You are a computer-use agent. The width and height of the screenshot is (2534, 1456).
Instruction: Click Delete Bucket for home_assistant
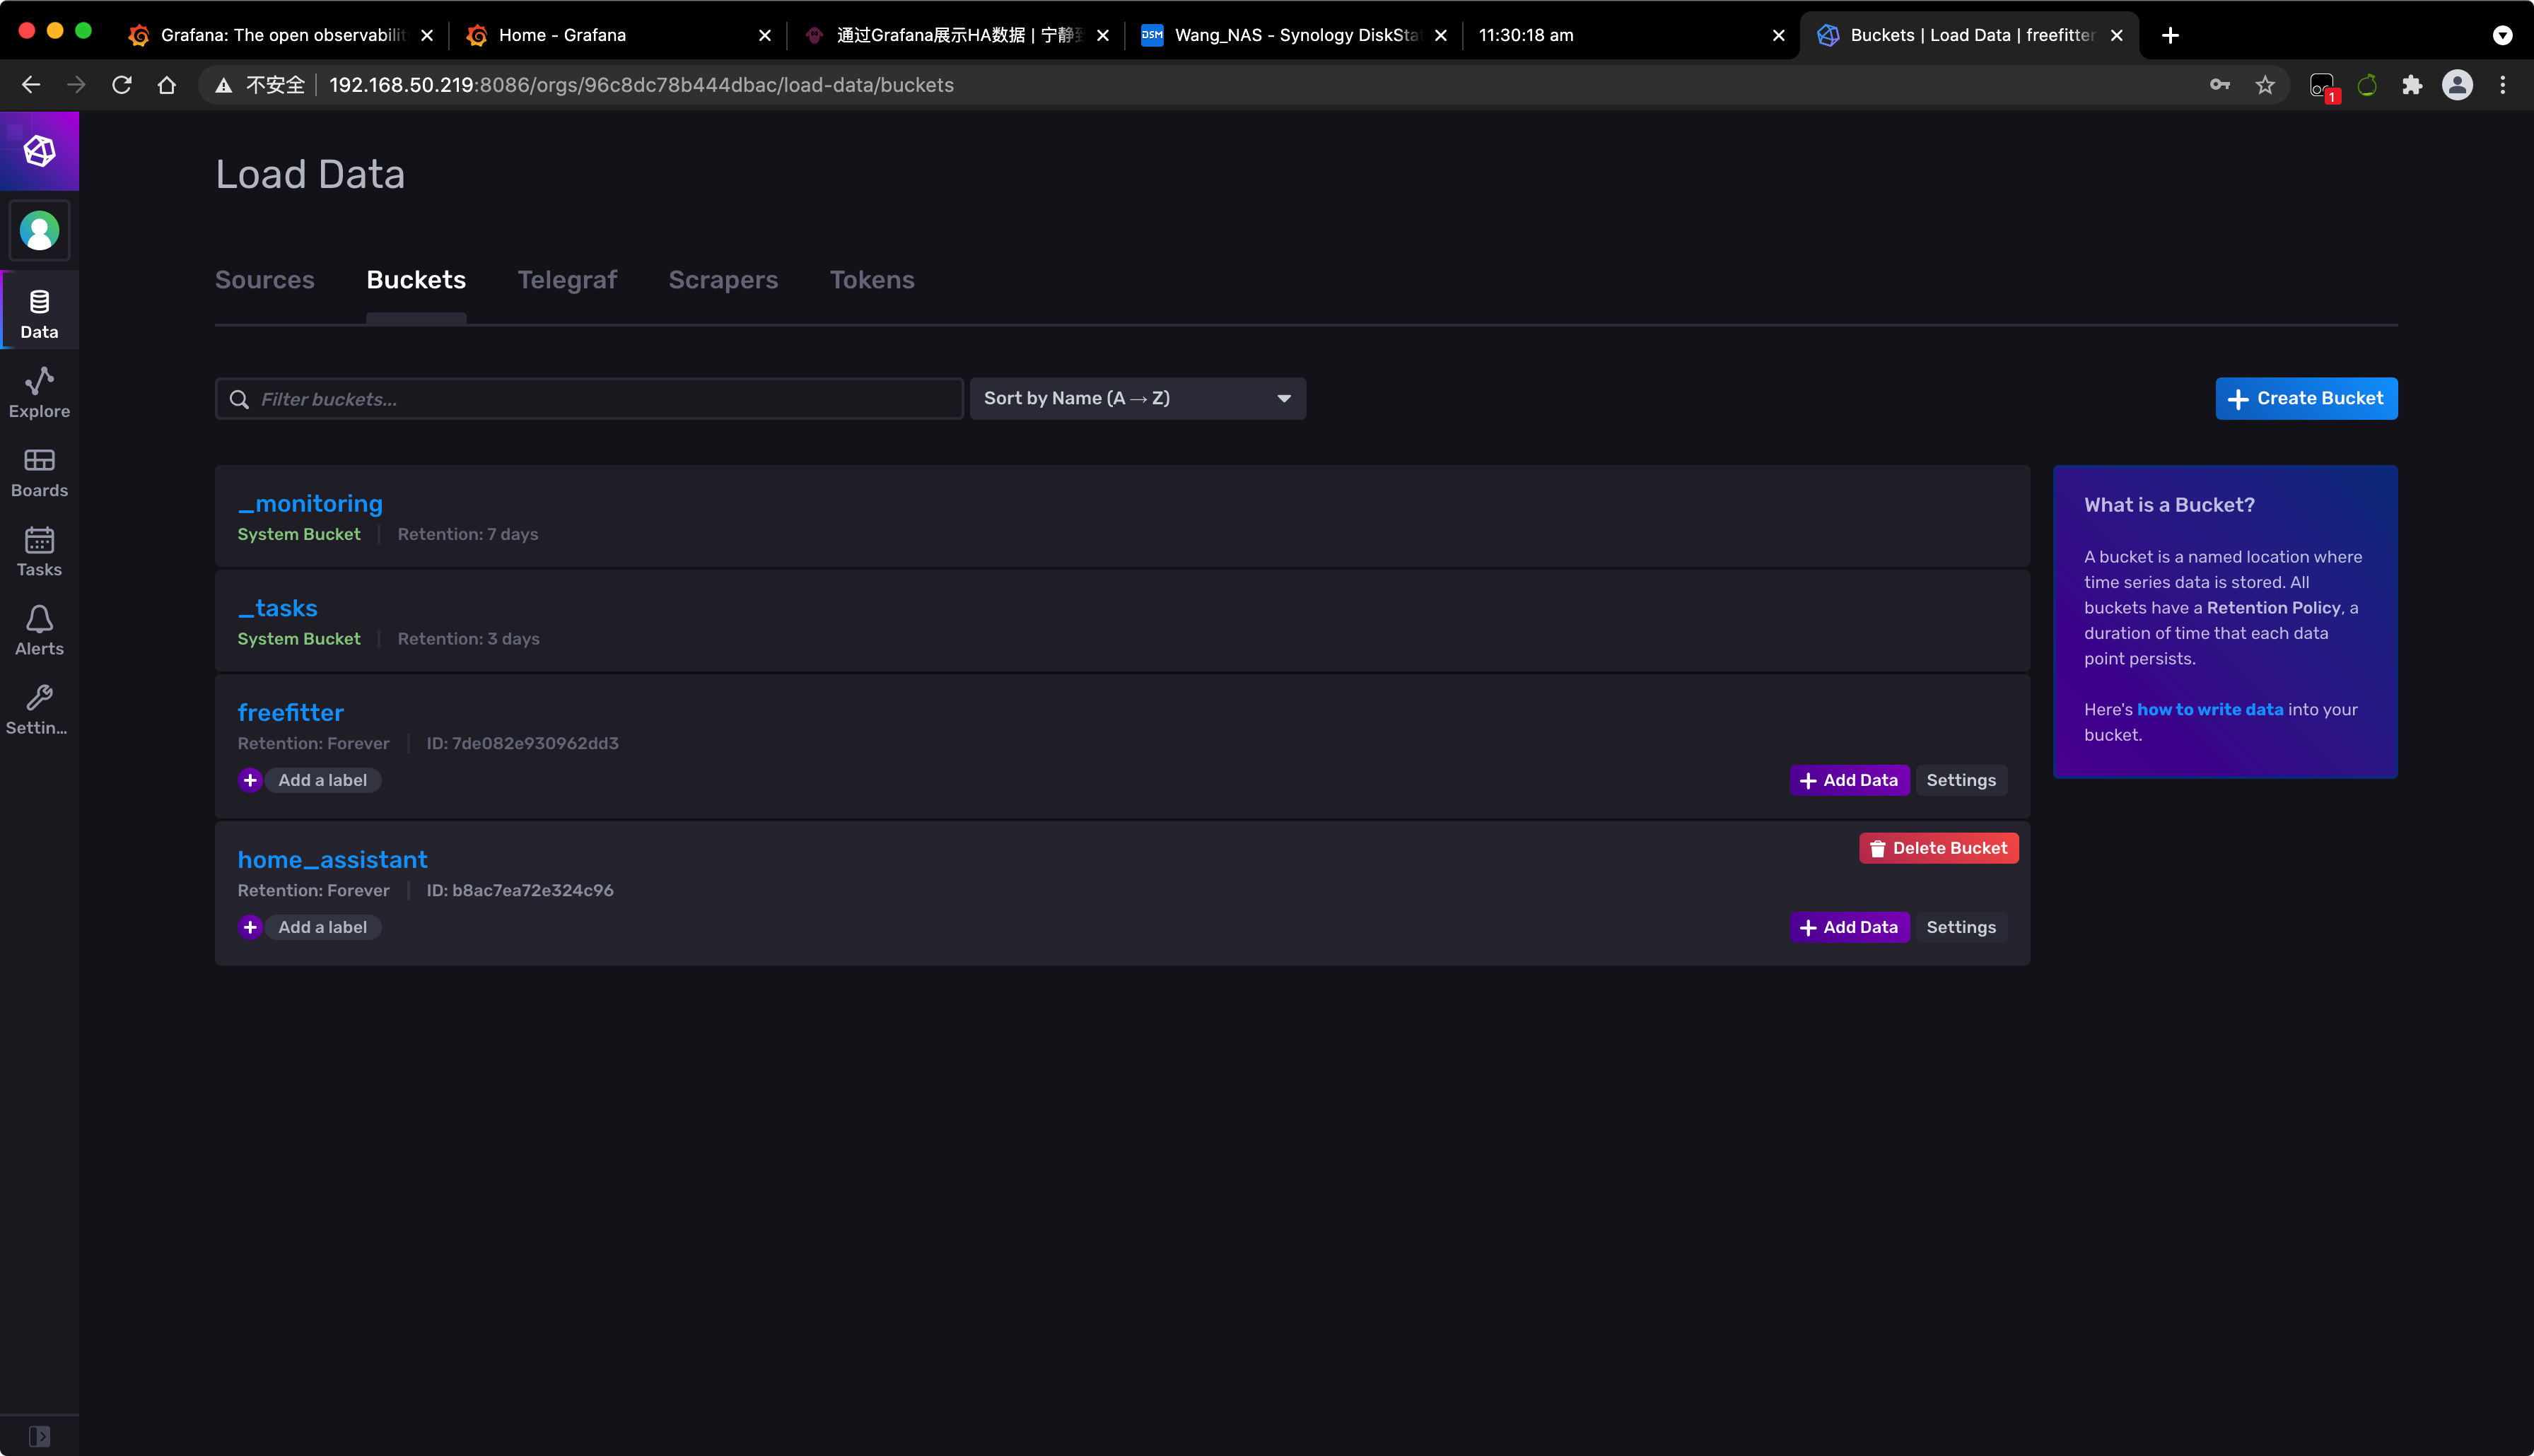coord(1938,848)
